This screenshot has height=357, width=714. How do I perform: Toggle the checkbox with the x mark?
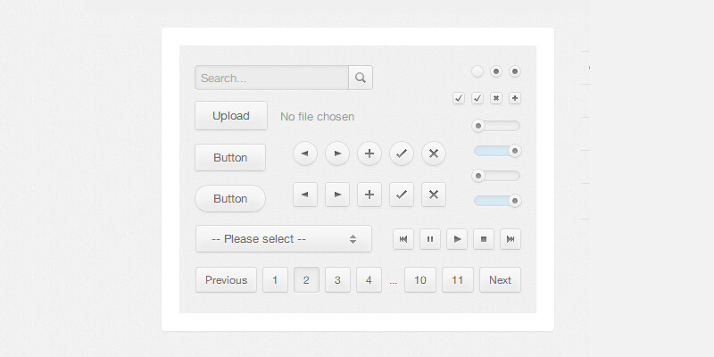pyautogui.click(x=496, y=98)
